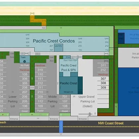Image resolution: width=139 pixels, height=139 pixels.
Task: Click the Middle Parking Lot label
Action: coord(53,101)
